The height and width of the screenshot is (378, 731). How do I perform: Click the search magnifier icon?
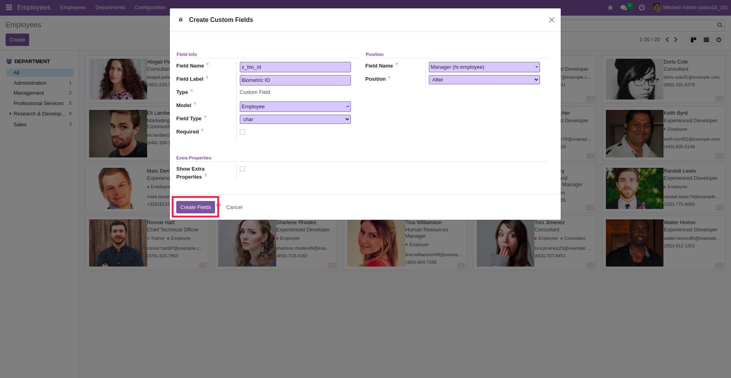720,25
